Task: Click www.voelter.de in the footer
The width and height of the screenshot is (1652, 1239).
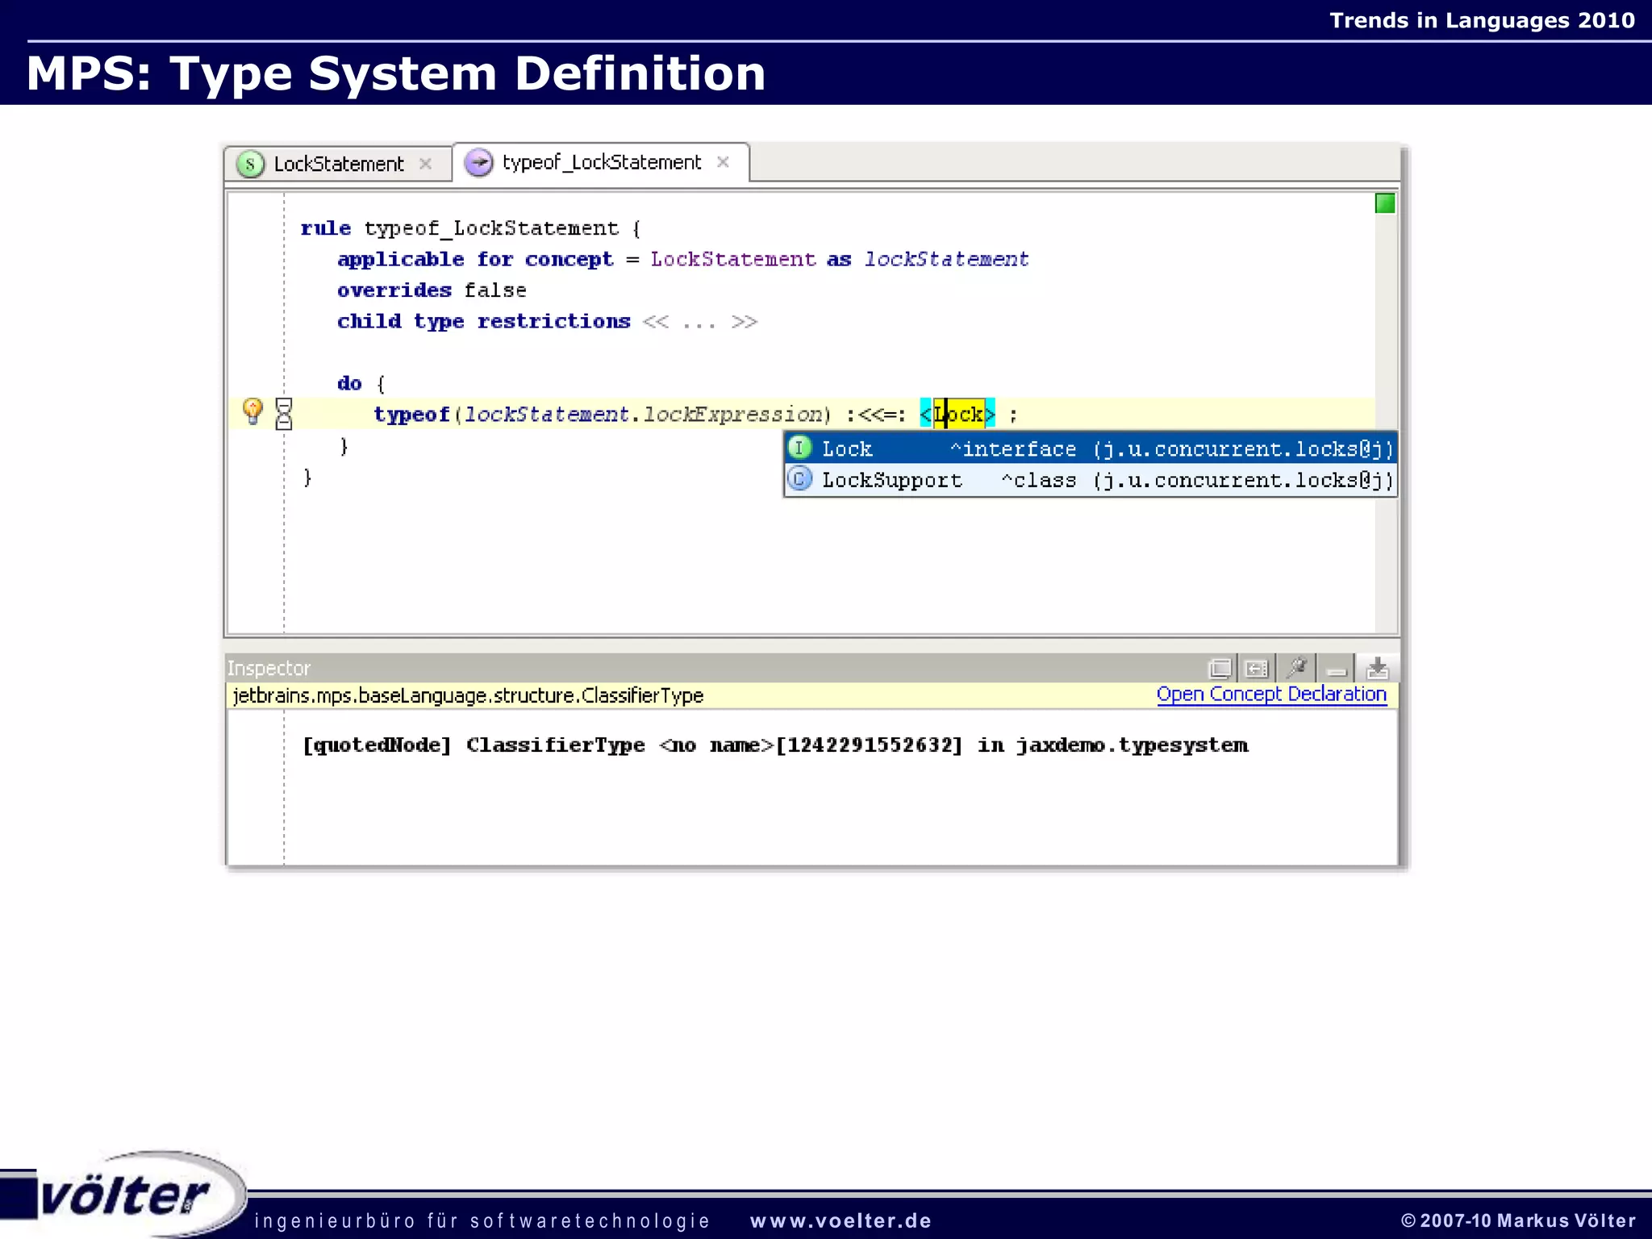Action: pos(841,1220)
